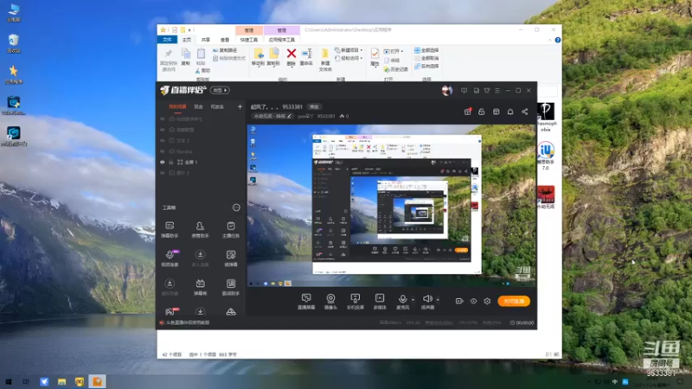Open 斗鱼直播伴侣使用教程 tutorial link
Screen dimensions: 692x389
point(188,322)
